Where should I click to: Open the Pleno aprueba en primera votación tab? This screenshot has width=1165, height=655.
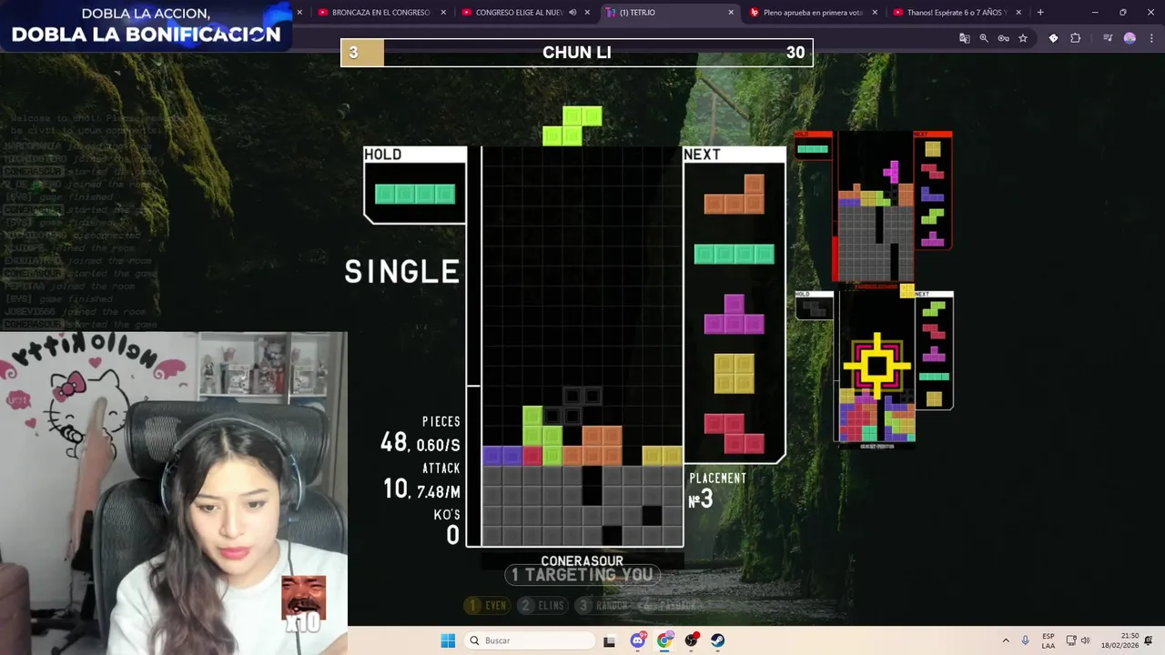click(813, 13)
